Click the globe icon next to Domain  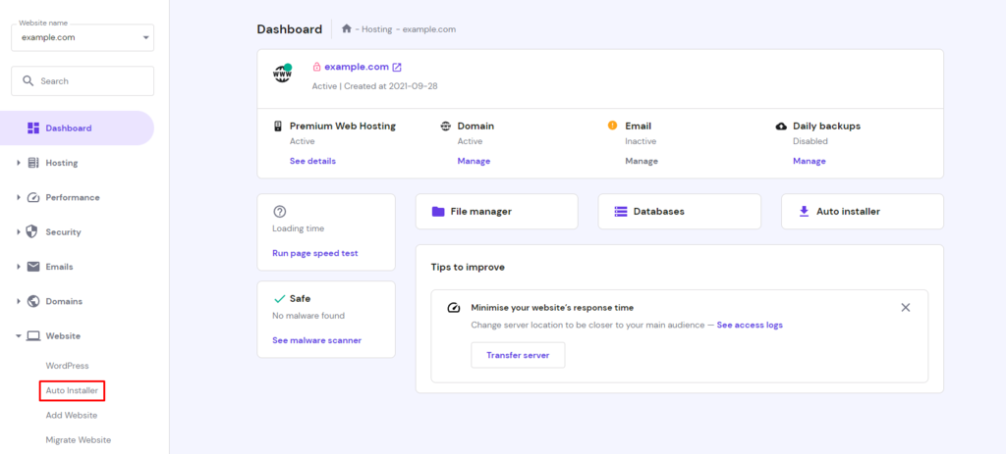(446, 126)
